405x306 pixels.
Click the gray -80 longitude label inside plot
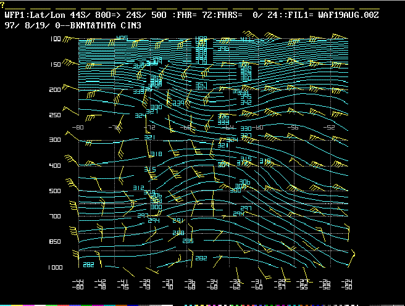click(78, 128)
